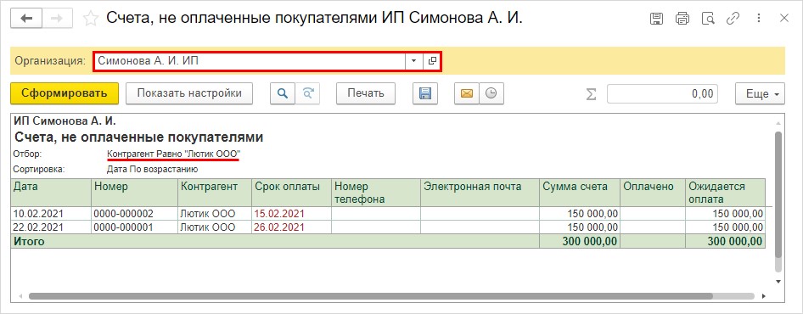The height and width of the screenshot is (314, 803).
Task: Close the report with the X icon
Action: tap(784, 19)
